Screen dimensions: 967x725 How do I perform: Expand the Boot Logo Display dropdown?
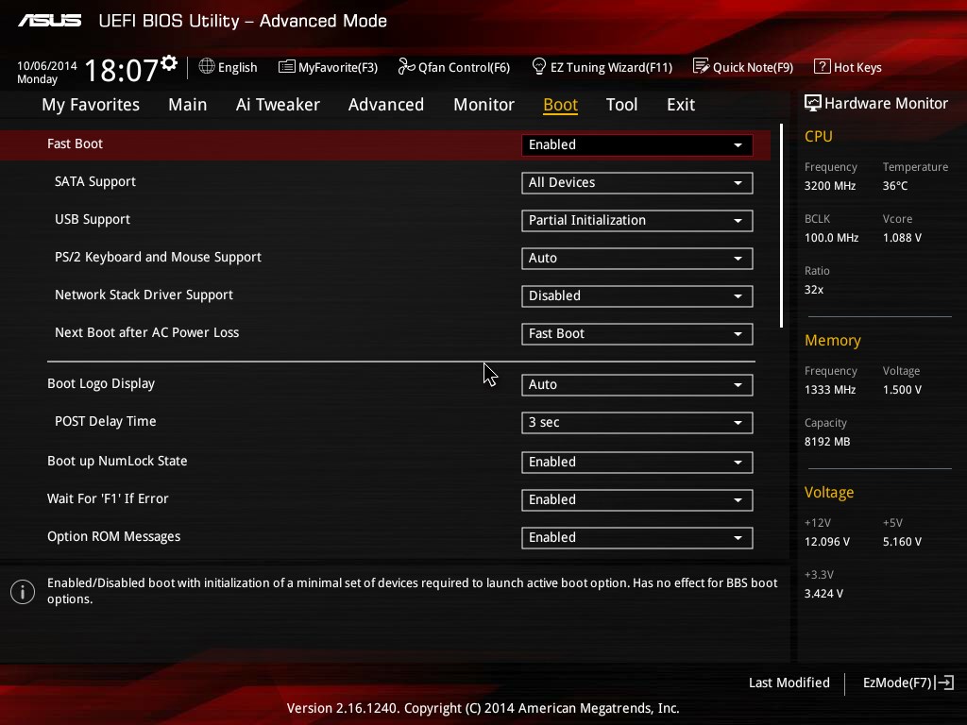[636, 385]
